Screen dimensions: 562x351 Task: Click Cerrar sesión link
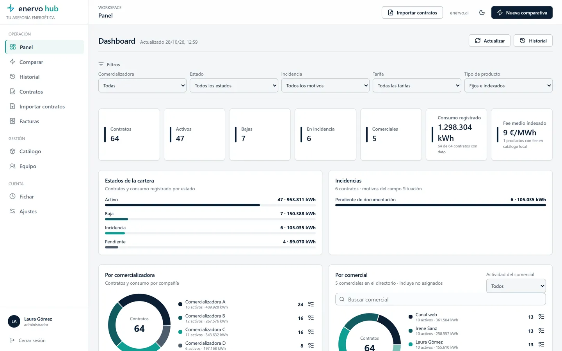[27, 340]
